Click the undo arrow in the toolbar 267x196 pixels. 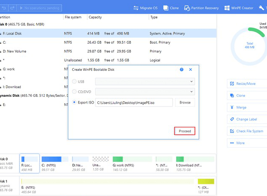(4, 8)
